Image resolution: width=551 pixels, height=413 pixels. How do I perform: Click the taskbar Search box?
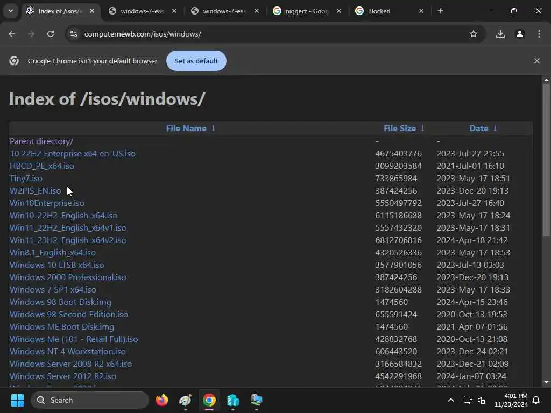click(x=90, y=400)
